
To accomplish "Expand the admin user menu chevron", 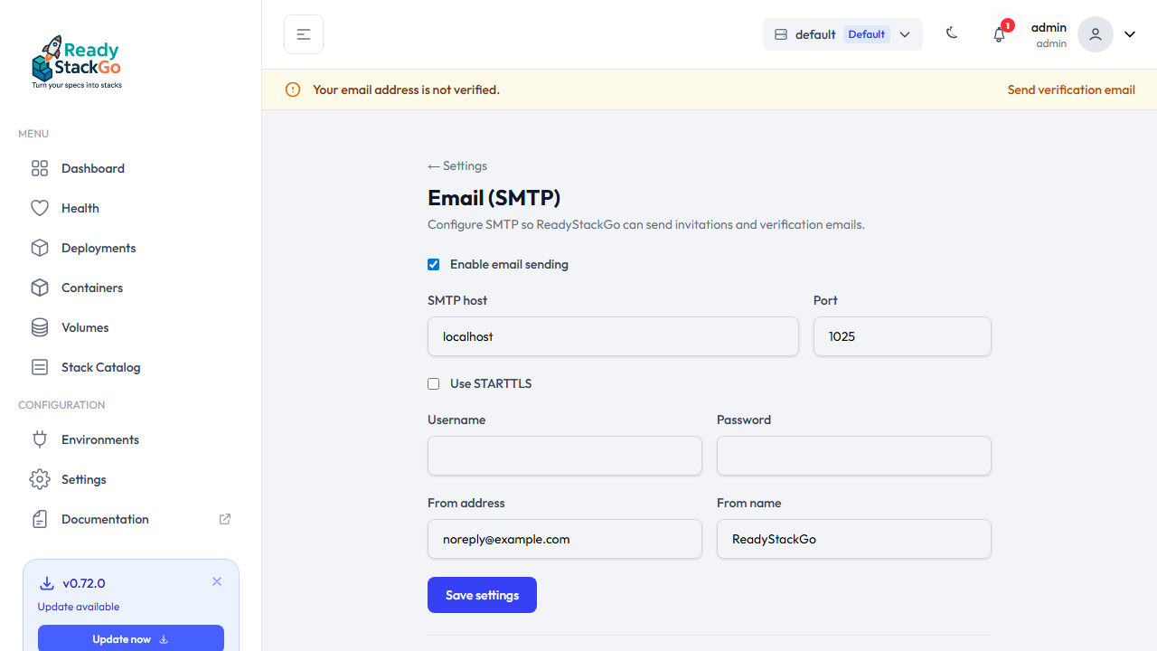I will [x=1130, y=34].
